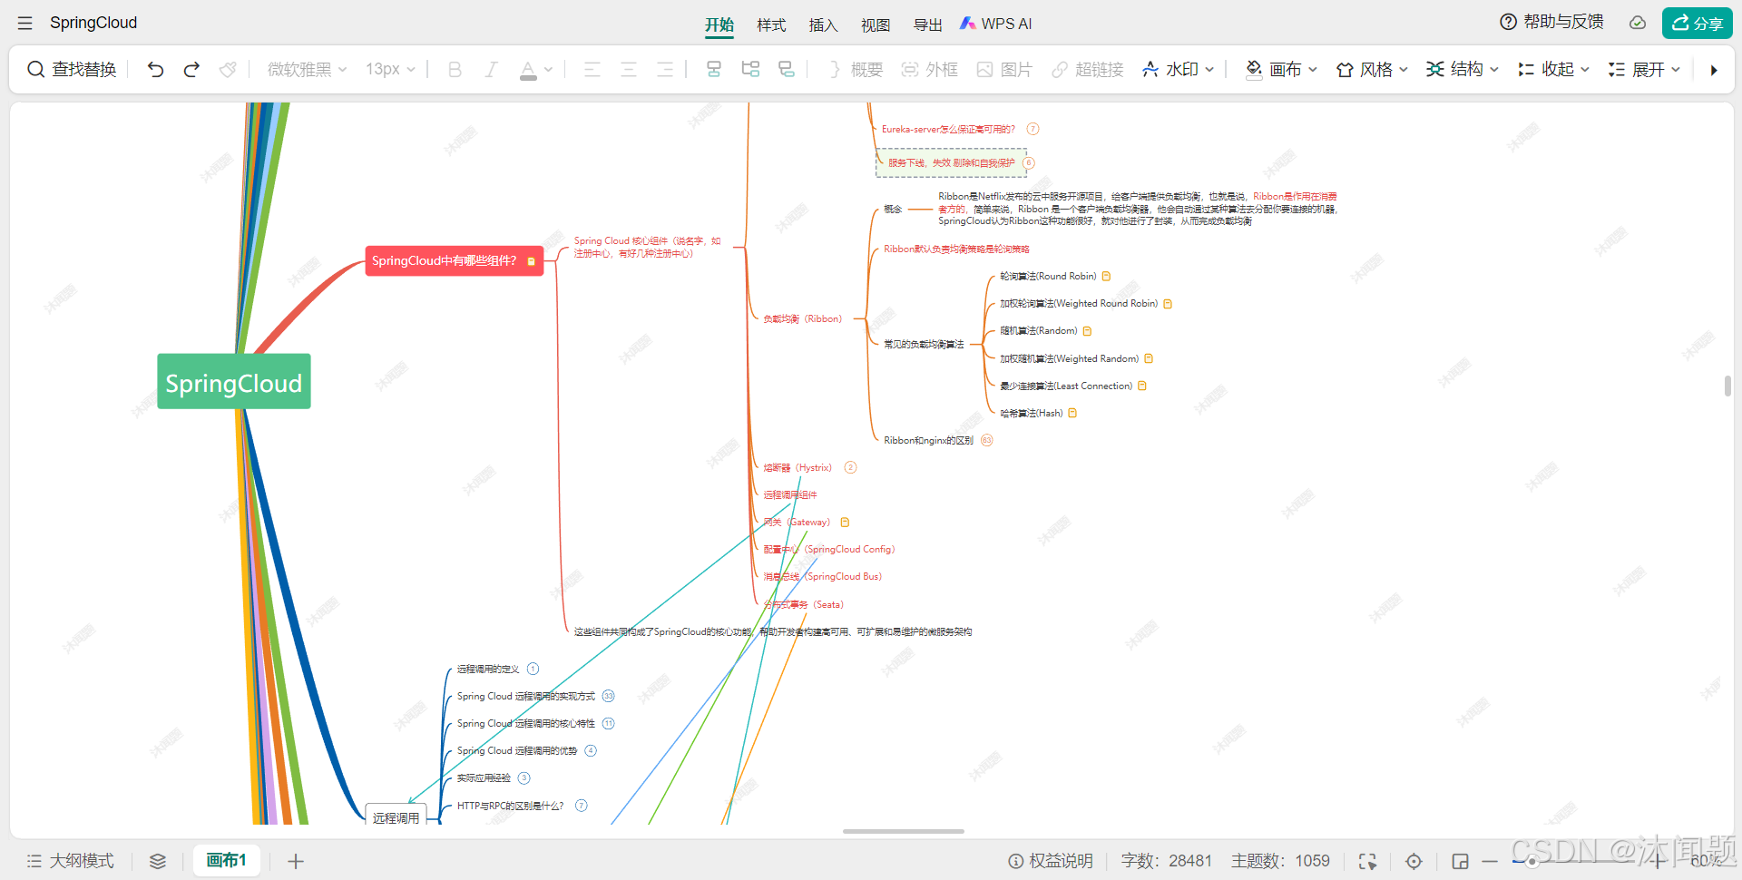Switch to the 视图 tab
Screen dimensions: 1742x880
(876, 24)
